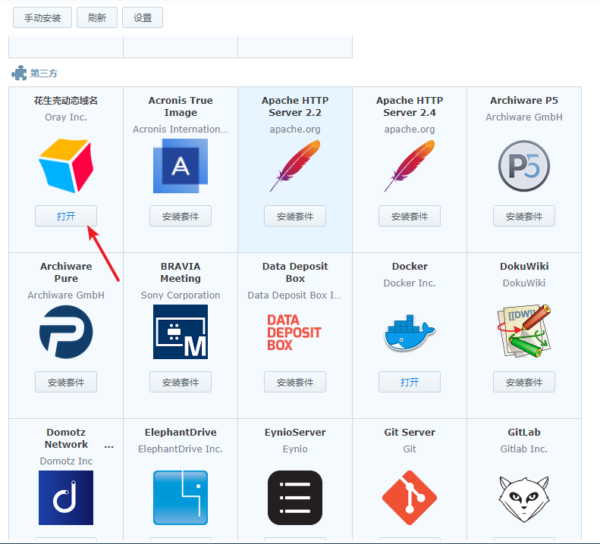Click the Archiware Pure logo icon
The width and height of the screenshot is (600, 544).
pyautogui.click(x=66, y=331)
